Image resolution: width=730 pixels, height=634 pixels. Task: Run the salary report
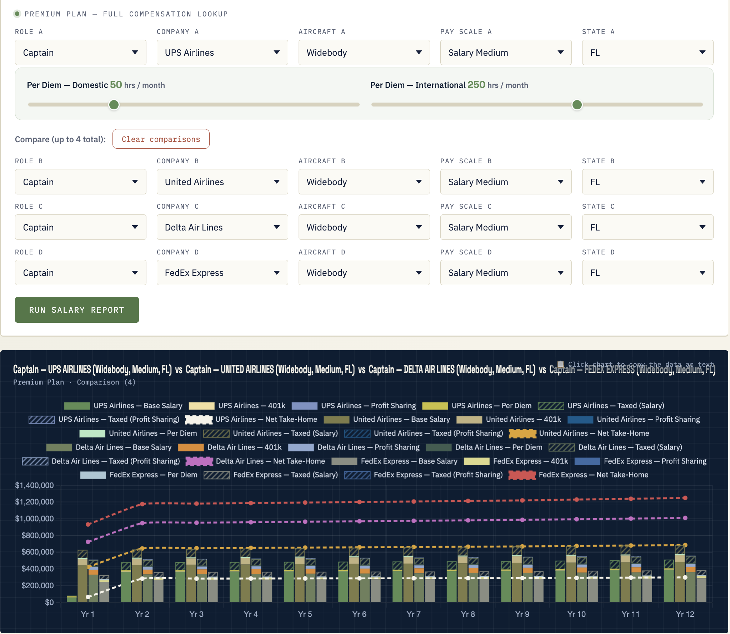[x=77, y=310]
